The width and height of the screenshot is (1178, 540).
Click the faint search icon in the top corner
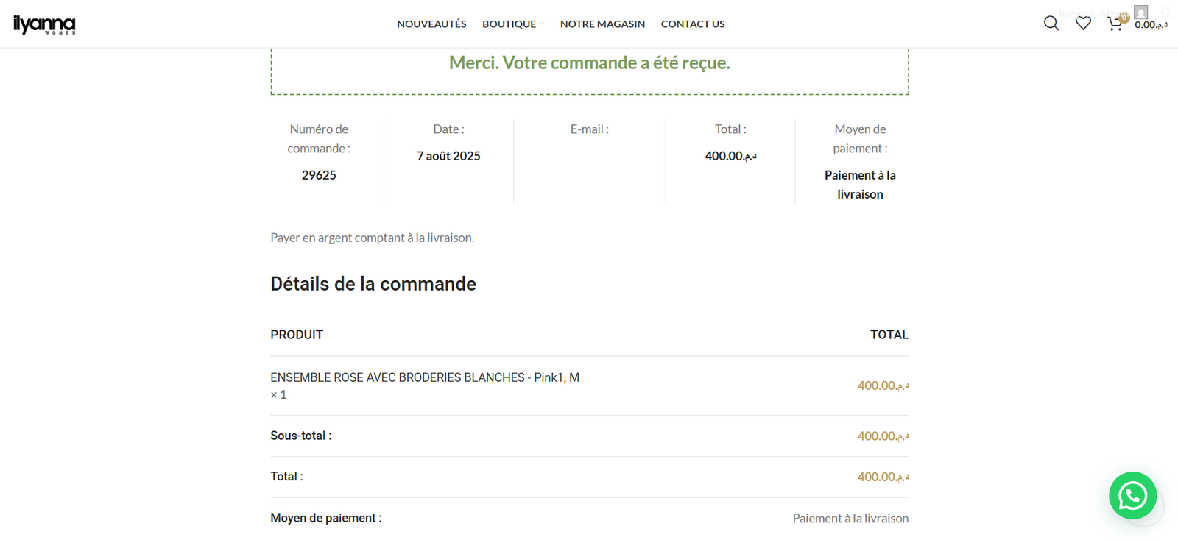click(1166, 13)
